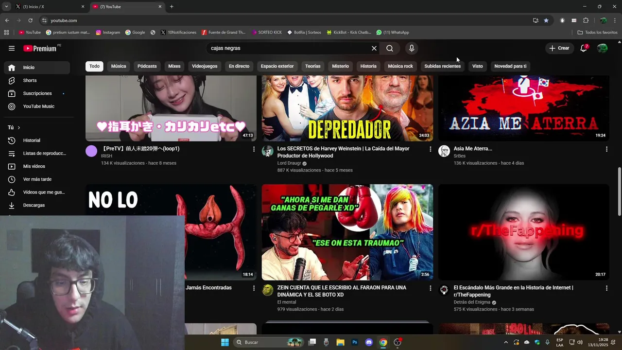Viewport: 622px width, 350px height.
Task: Open the Windows Start menu
Action: coord(225,342)
